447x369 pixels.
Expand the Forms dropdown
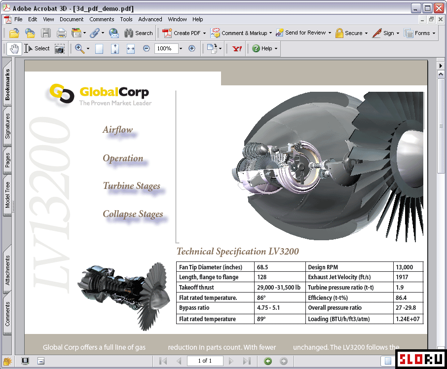coord(434,34)
